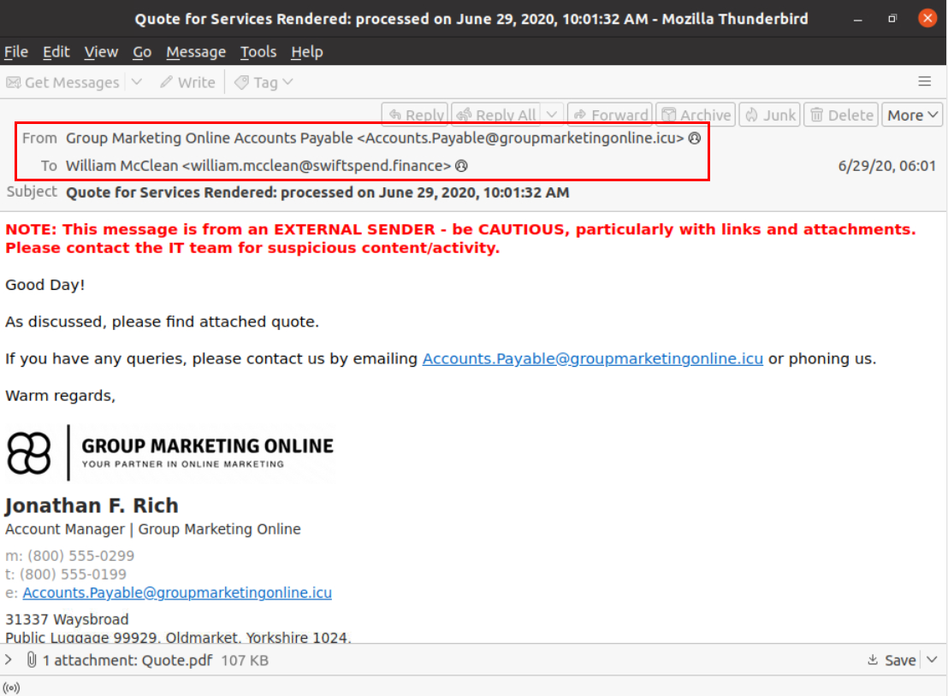Open the File menu
This screenshot has width=948, height=696.
[16, 52]
